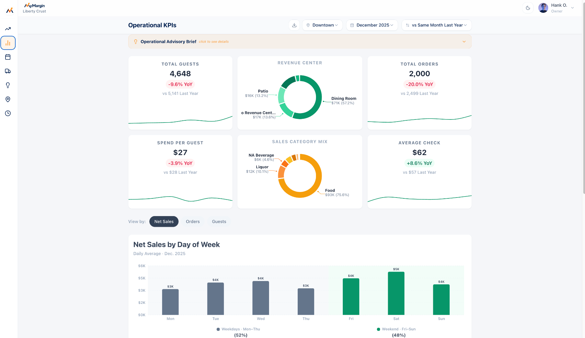Click Hank O. profile avatar
The width and height of the screenshot is (585, 338).
[x=543, y=8]
